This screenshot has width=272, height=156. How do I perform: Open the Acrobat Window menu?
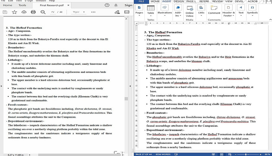pos(41,1)
